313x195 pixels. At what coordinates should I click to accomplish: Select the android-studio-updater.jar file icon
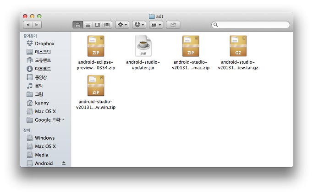click(143, 46)
